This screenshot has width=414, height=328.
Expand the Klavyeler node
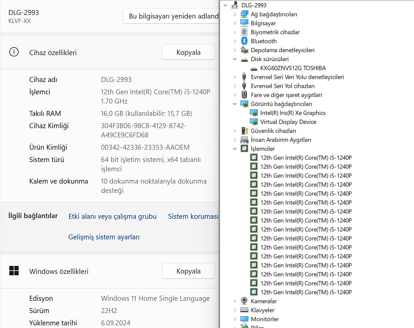tap(235, 310)
